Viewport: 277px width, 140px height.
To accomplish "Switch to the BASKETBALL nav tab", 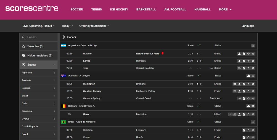I will pos(146,10).
